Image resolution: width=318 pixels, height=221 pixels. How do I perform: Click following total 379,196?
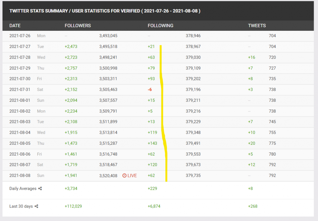pos(193,89)
